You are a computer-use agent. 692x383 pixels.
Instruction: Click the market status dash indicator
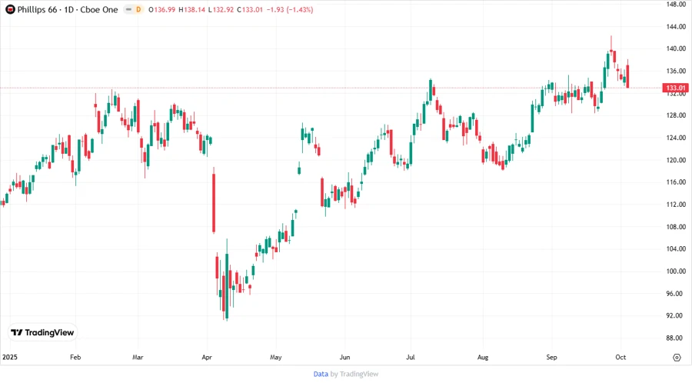pos(127,8)
